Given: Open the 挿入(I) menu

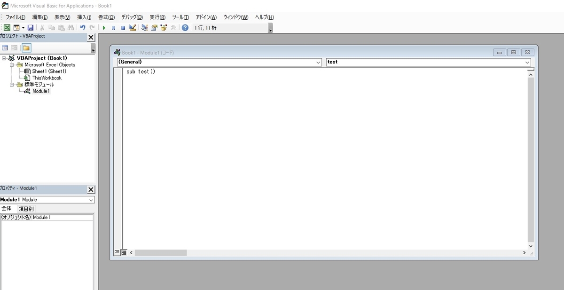Looking at the screenshot, I should [x=85, y=17].
